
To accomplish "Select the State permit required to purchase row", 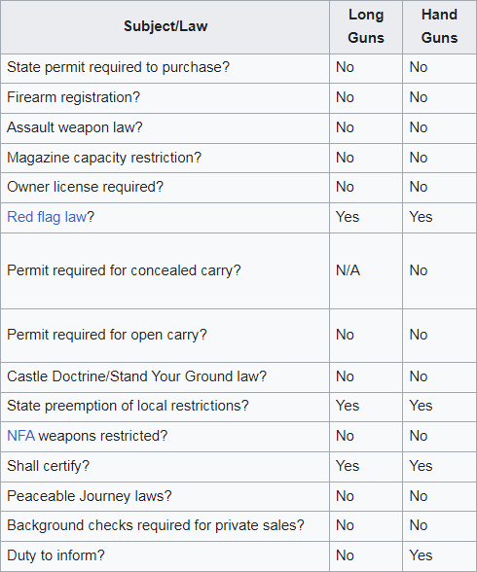I will (238, 68).
